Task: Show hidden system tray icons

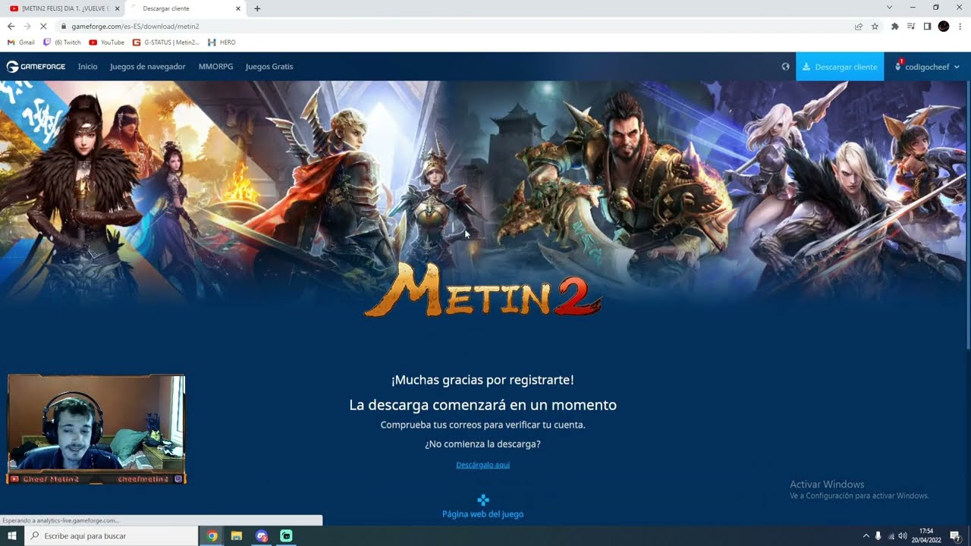Action: 866,536
